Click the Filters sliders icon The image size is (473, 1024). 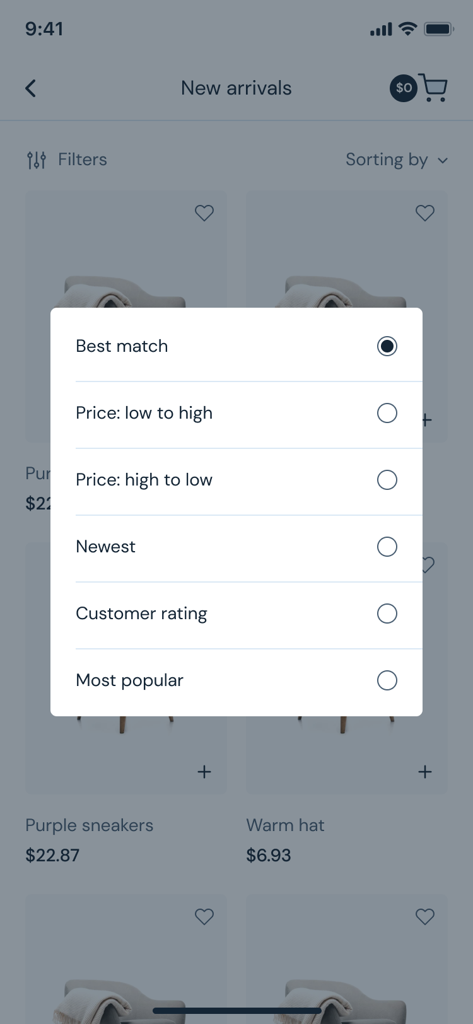coord(37,160)
